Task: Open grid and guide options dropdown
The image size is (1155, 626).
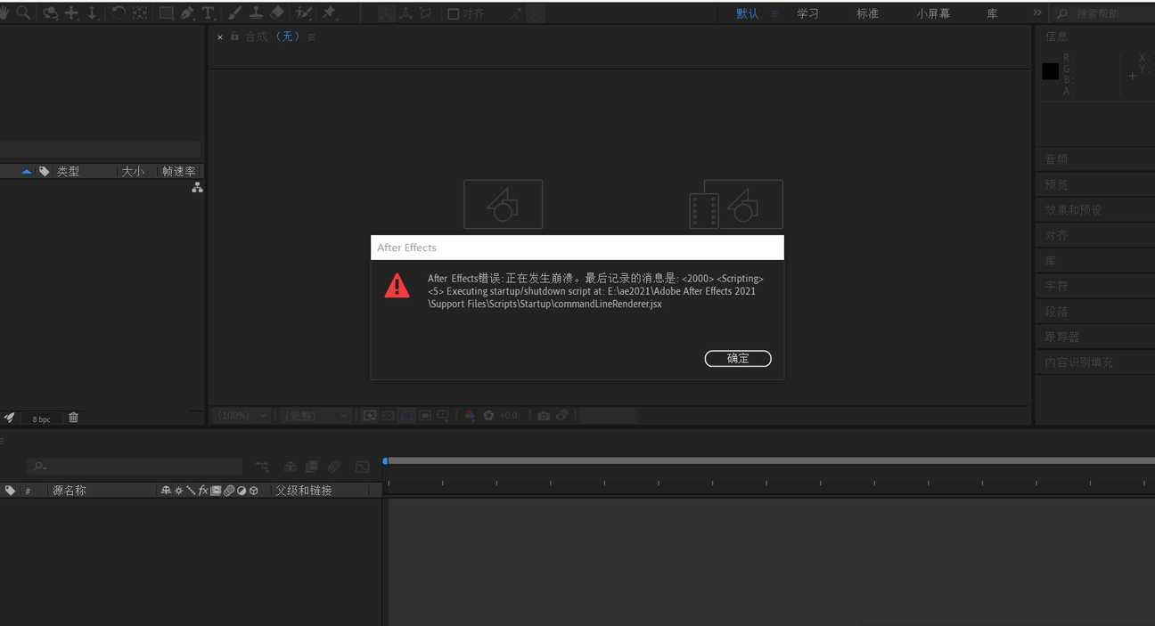Action: pos(443,416)
